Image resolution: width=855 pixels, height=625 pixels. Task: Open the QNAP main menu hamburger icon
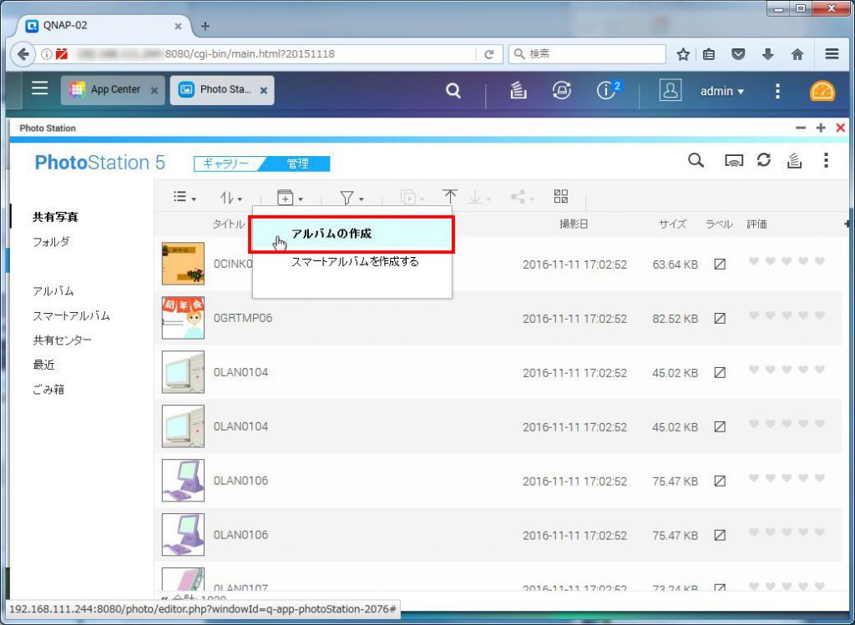(40, 88)
